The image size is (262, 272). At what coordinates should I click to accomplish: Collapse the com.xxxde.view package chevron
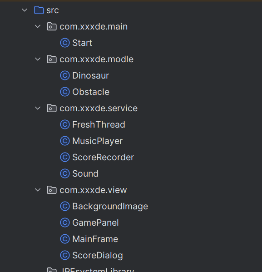click(x=38, y=190)
